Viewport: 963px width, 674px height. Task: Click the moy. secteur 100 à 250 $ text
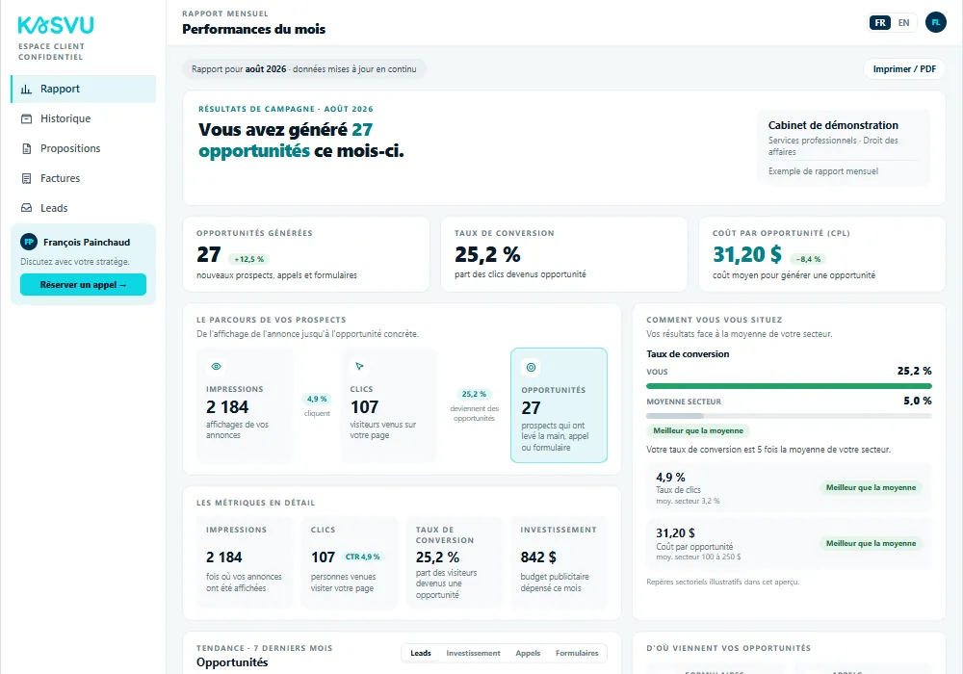(698, 557)
